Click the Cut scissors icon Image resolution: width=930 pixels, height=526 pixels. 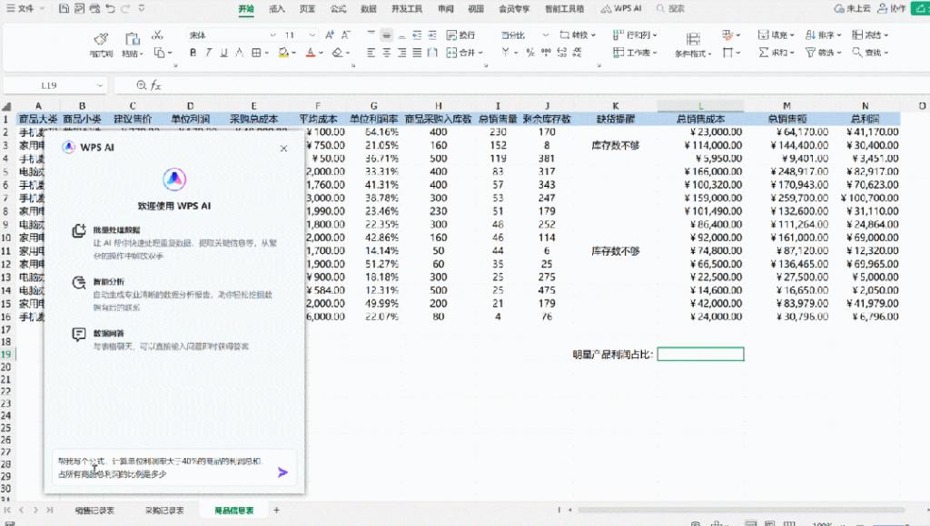(157, 35)
